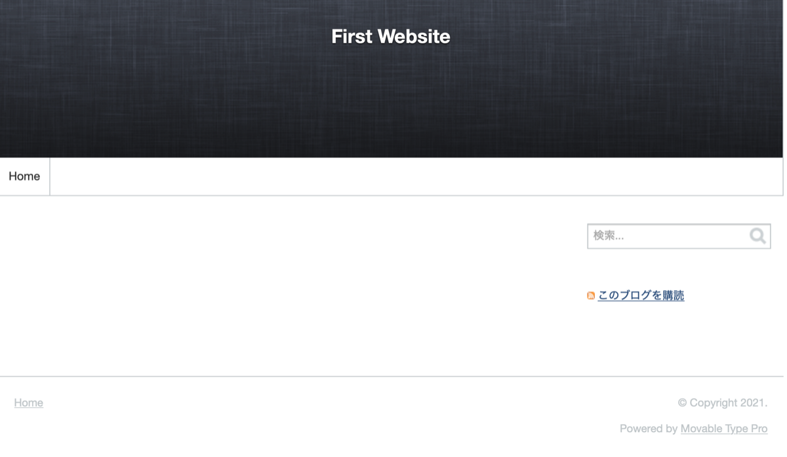Select the Home item in navigation bar
787x457 pixels.
24,176
